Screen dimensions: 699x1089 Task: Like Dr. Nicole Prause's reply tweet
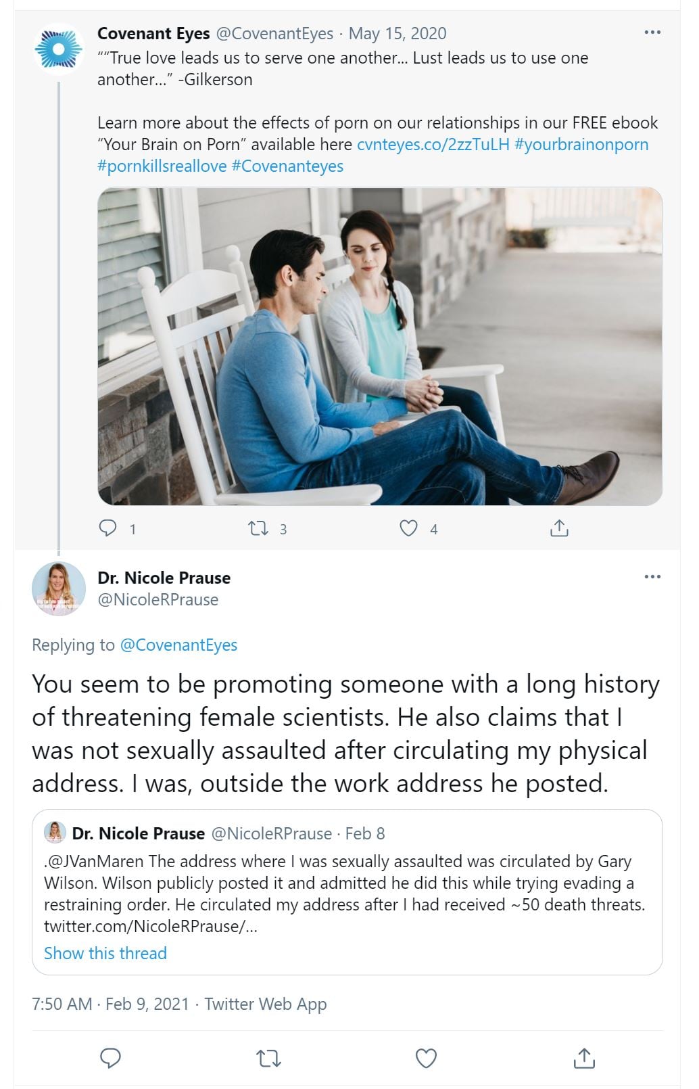(426, 1058)
